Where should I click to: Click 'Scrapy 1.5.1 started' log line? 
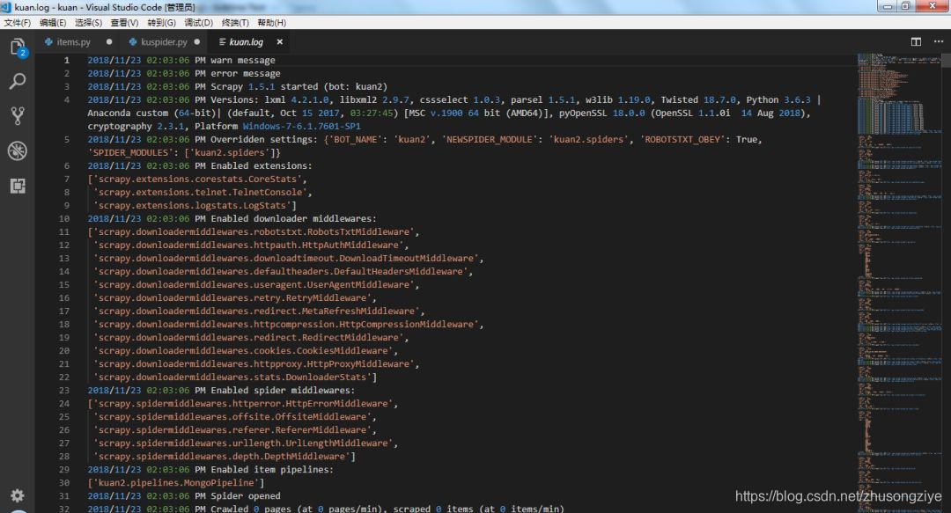pyautogui.click(x=237, y=87)
